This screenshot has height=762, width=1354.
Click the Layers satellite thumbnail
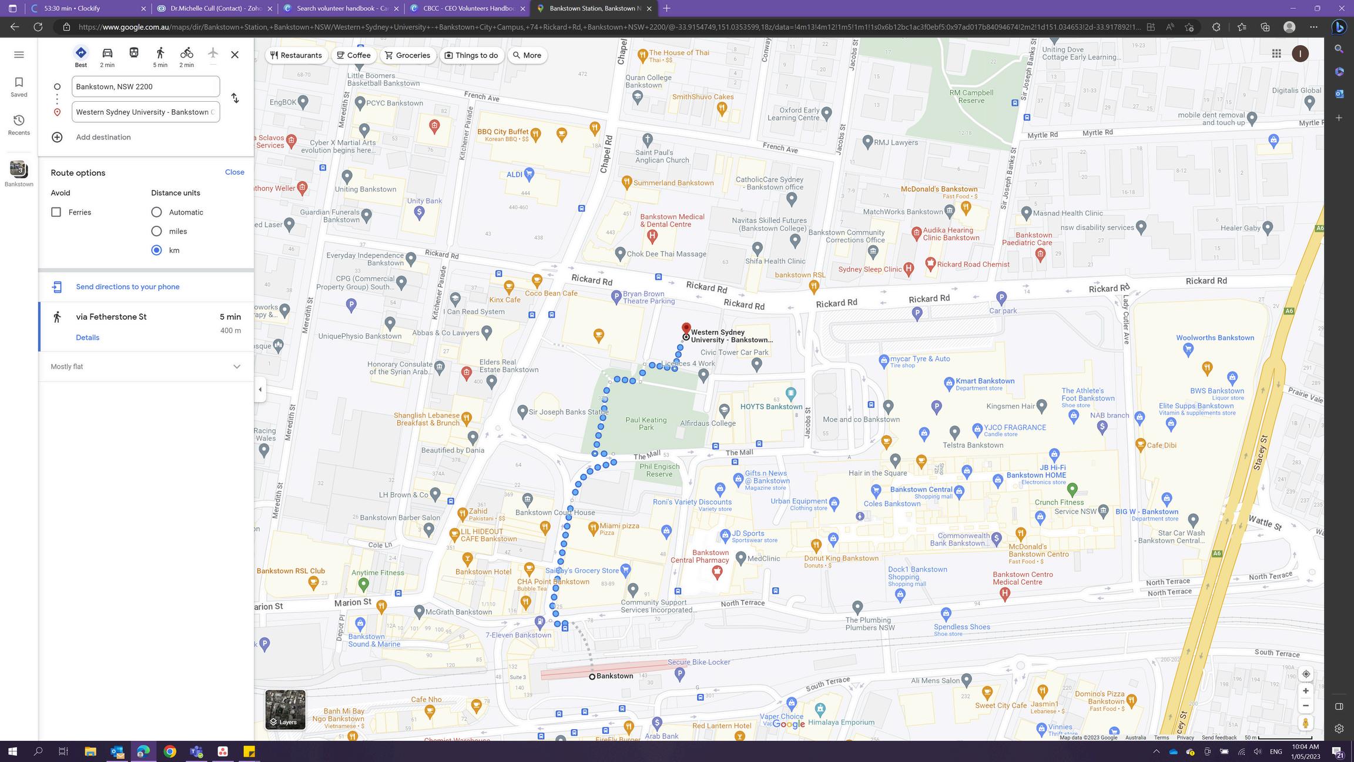point(285,710)
